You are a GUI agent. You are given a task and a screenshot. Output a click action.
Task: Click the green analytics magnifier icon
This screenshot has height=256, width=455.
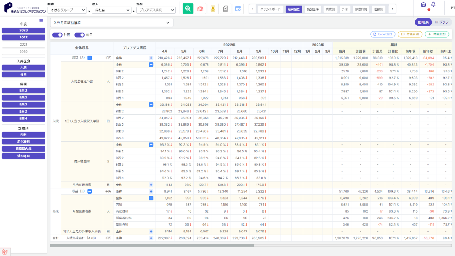click(188, 9)
